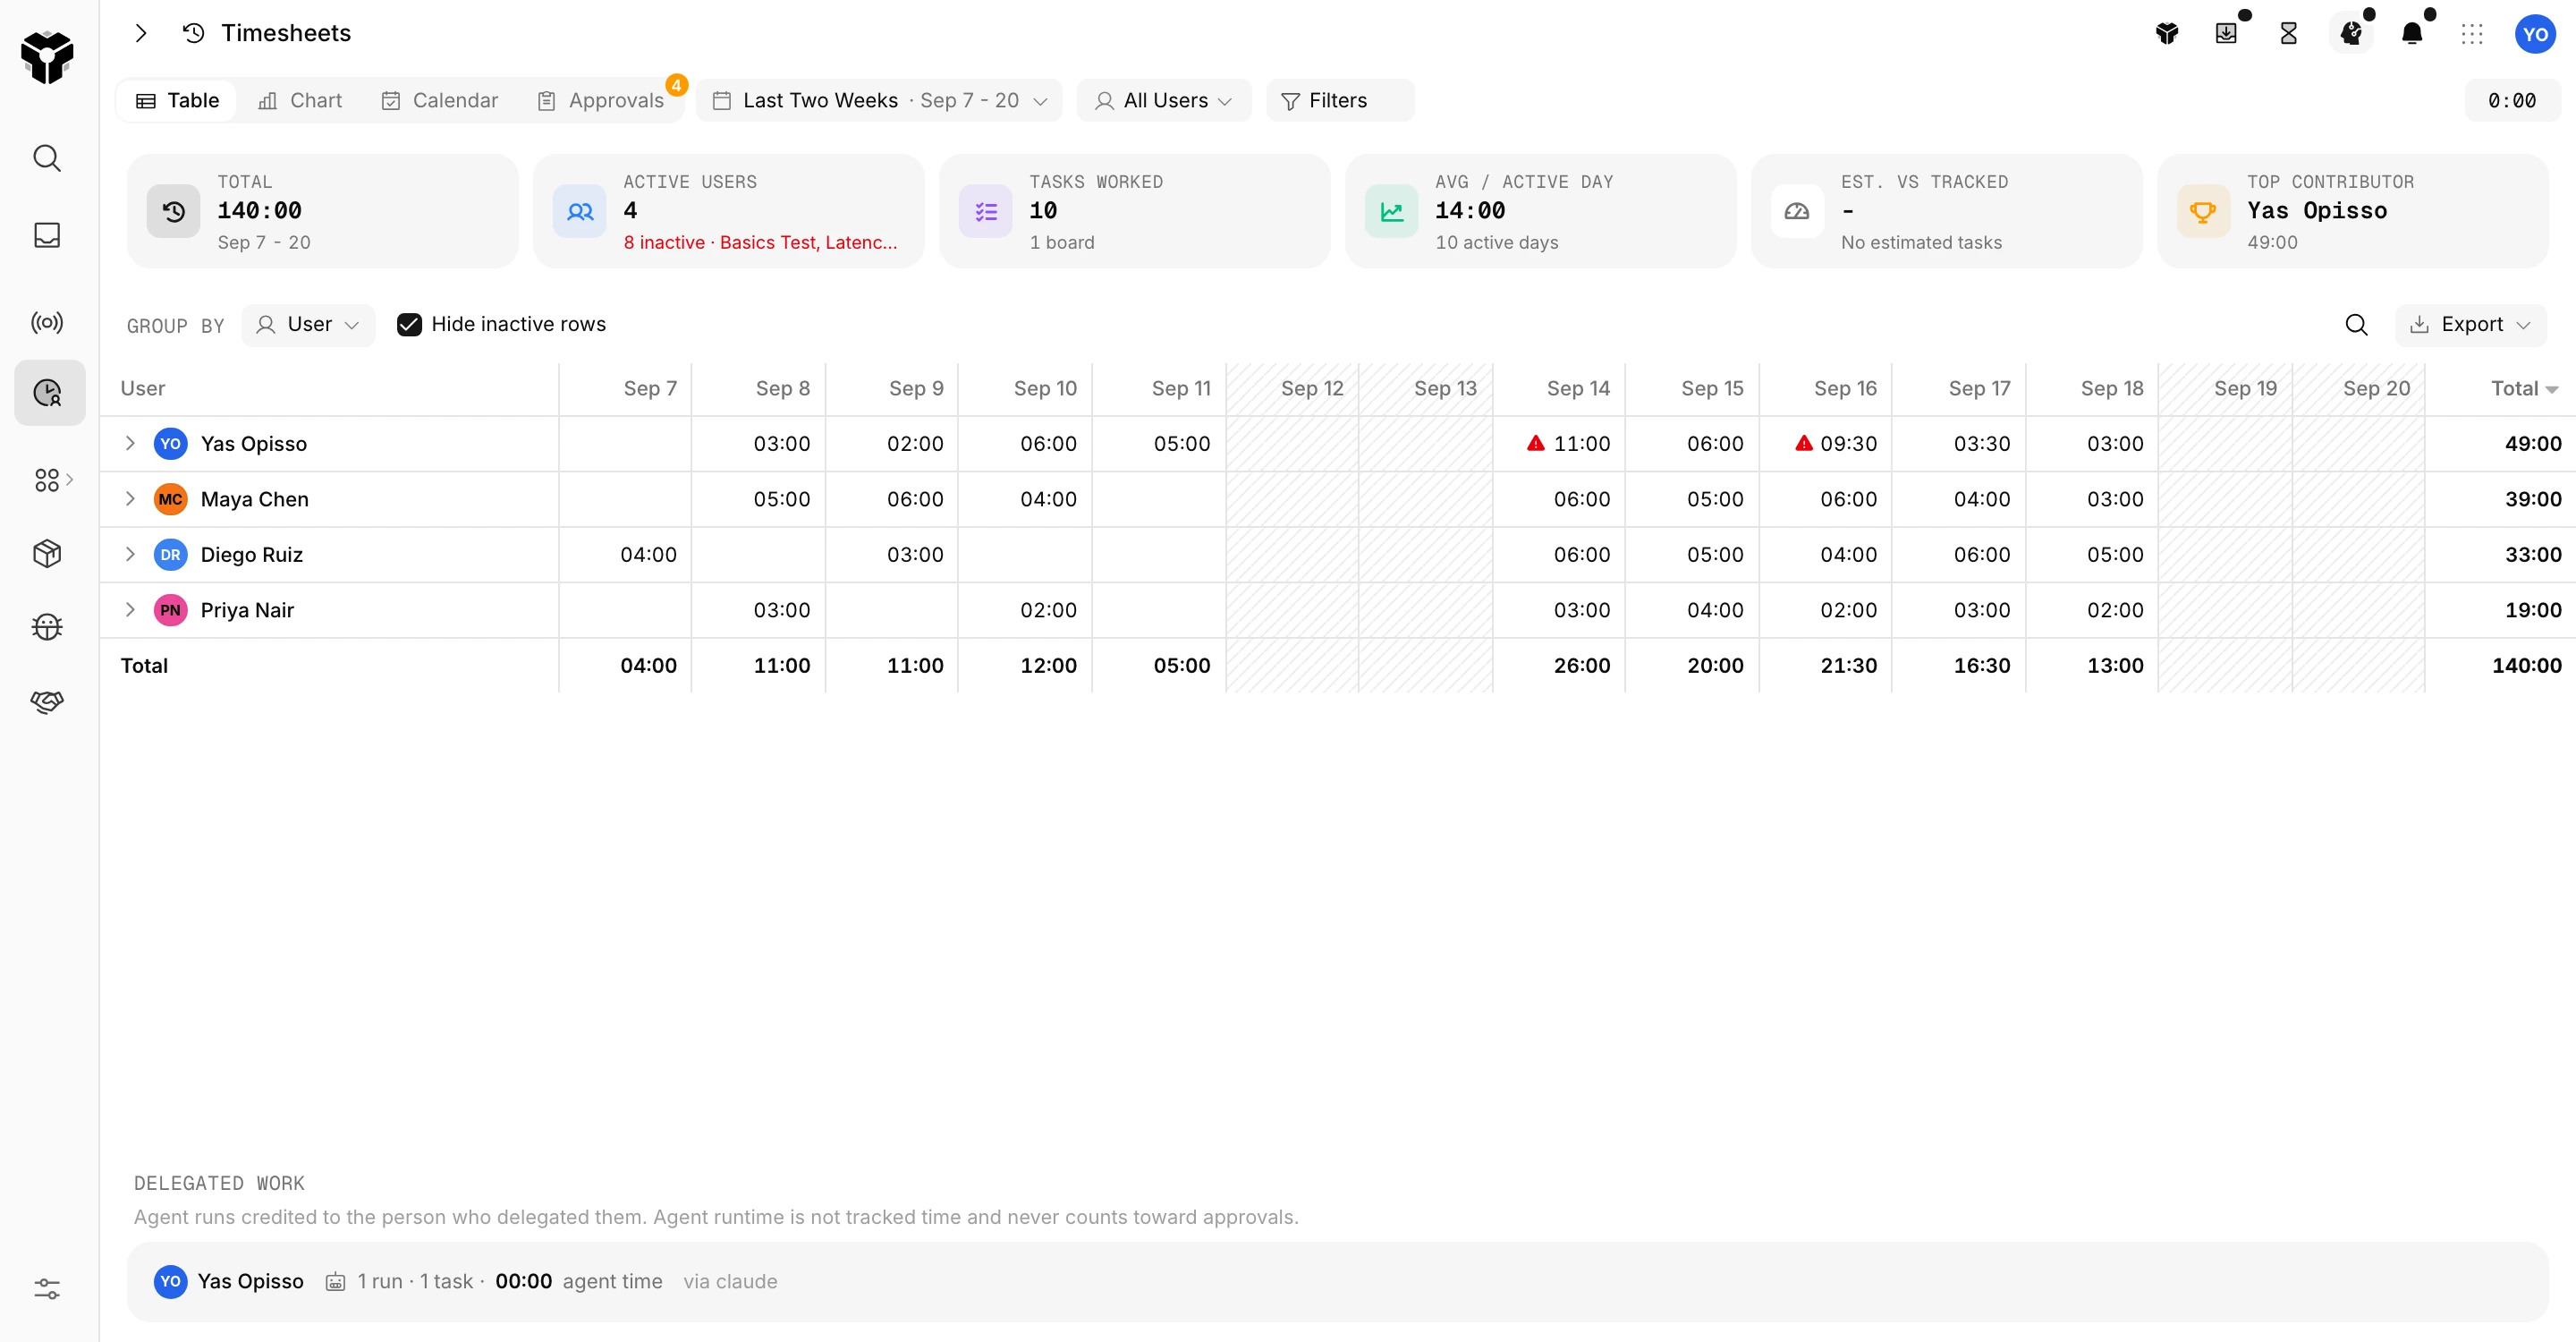
Task: Open the four-circles apps icon in sidebar
Action: point(47,480)
